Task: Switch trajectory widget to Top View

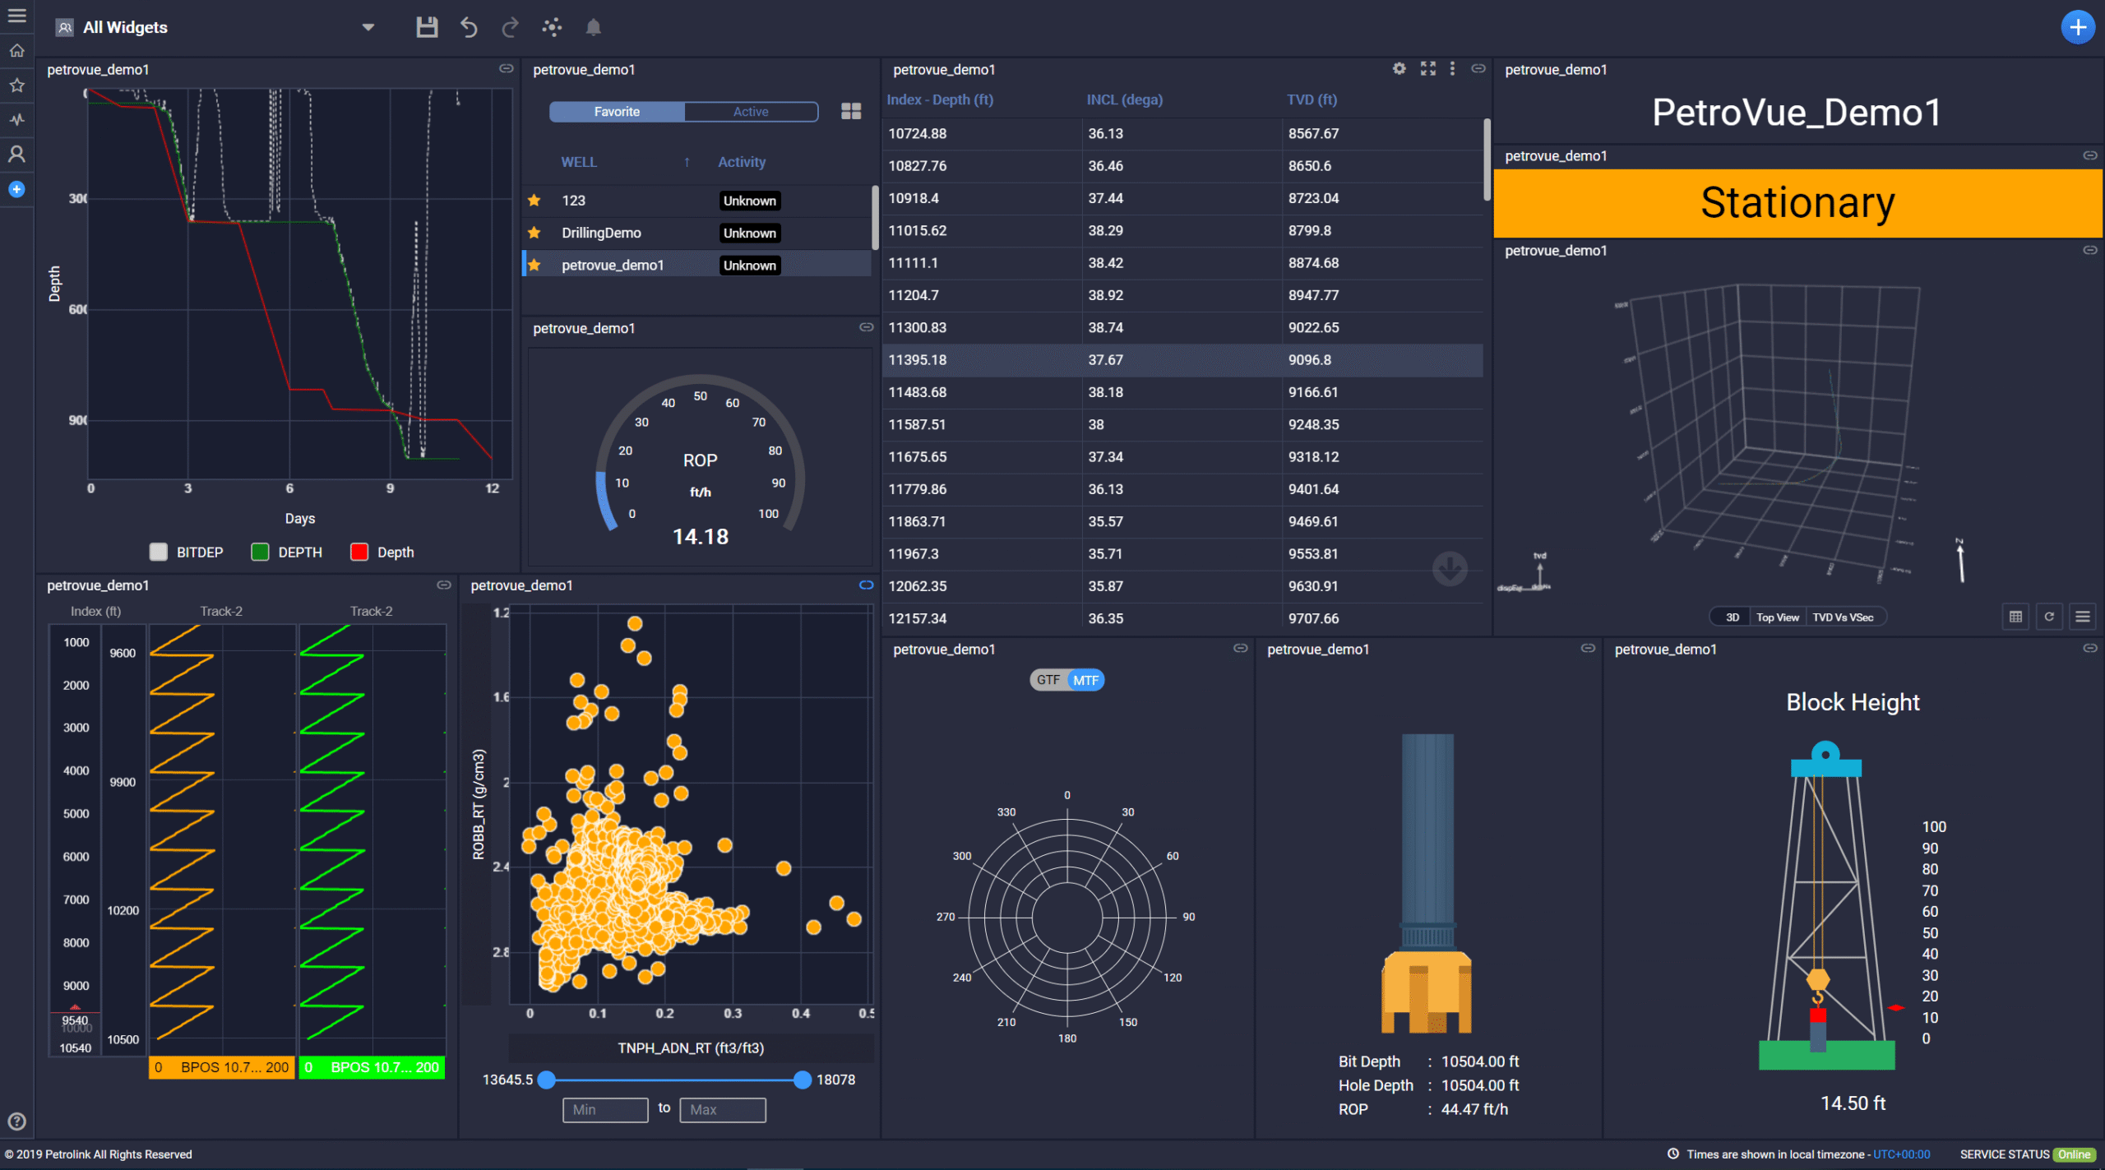Action: click(x=1777, y=616)
